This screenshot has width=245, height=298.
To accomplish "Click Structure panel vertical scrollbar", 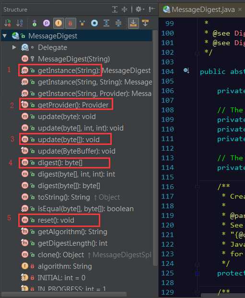I will click(155, 148).
